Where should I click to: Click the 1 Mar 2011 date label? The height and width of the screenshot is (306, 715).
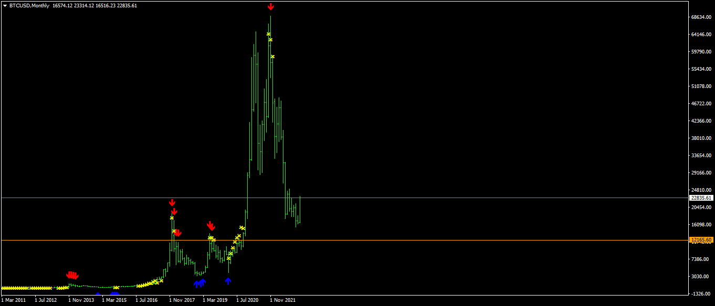pyautogui.click(x=14, y=301)
